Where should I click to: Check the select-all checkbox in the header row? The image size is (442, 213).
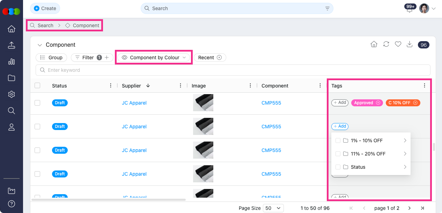(37, 85)
